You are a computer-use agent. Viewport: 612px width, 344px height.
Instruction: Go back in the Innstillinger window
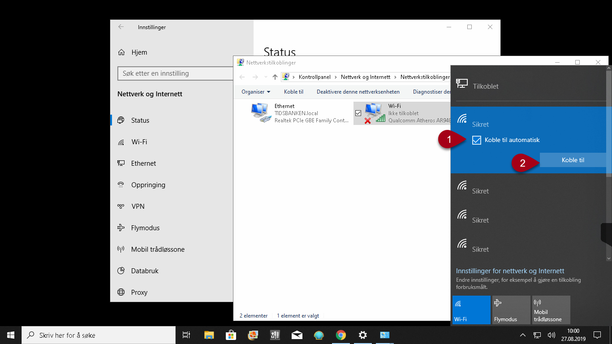(121, 27)
